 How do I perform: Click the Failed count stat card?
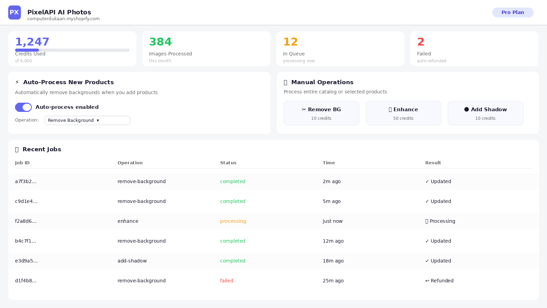(x=474, y=49)
